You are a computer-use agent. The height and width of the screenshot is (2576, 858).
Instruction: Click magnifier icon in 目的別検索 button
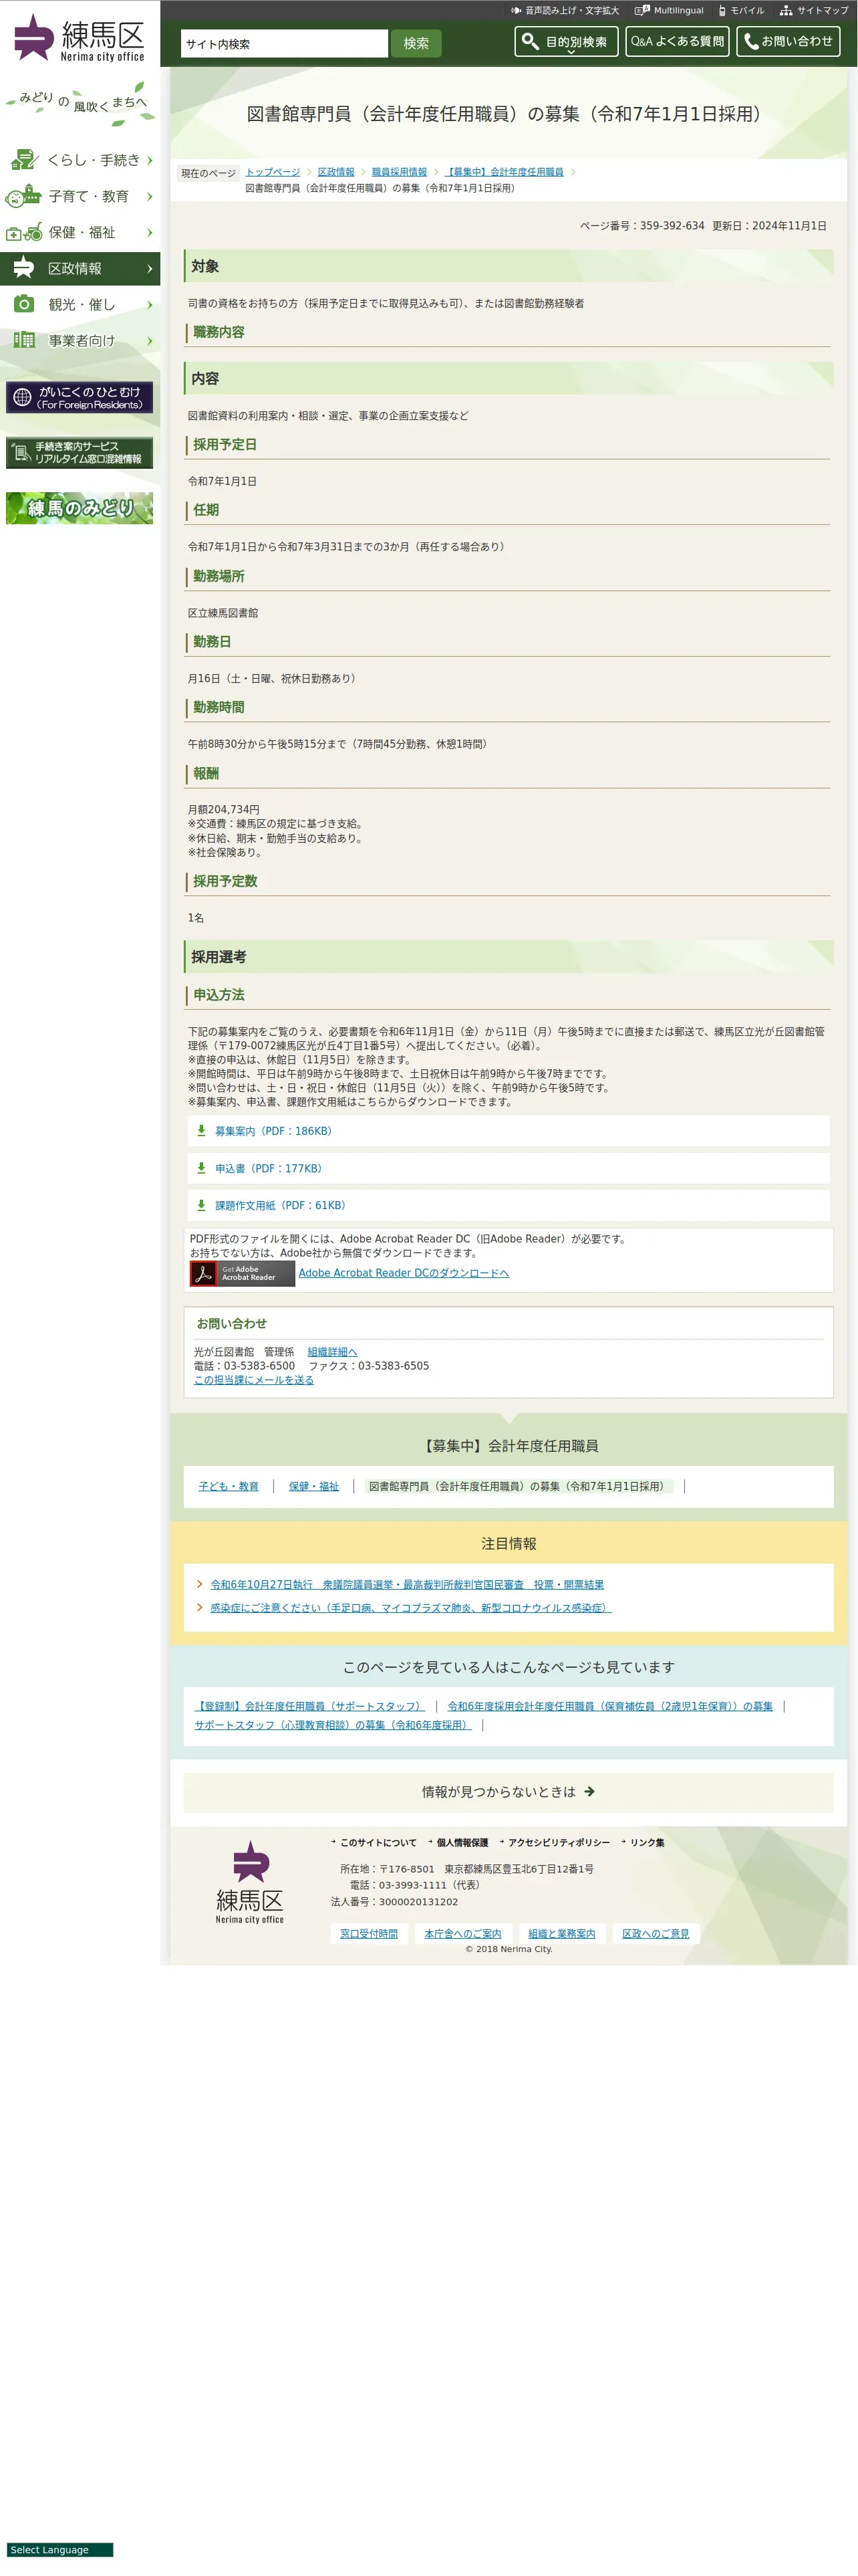(x=531, y=41)
